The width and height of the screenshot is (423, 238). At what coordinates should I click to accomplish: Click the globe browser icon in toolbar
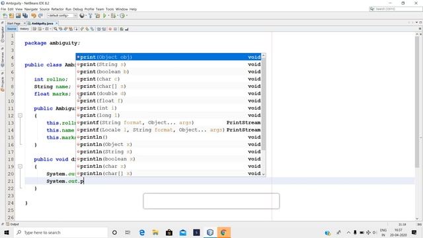[82, 16]
